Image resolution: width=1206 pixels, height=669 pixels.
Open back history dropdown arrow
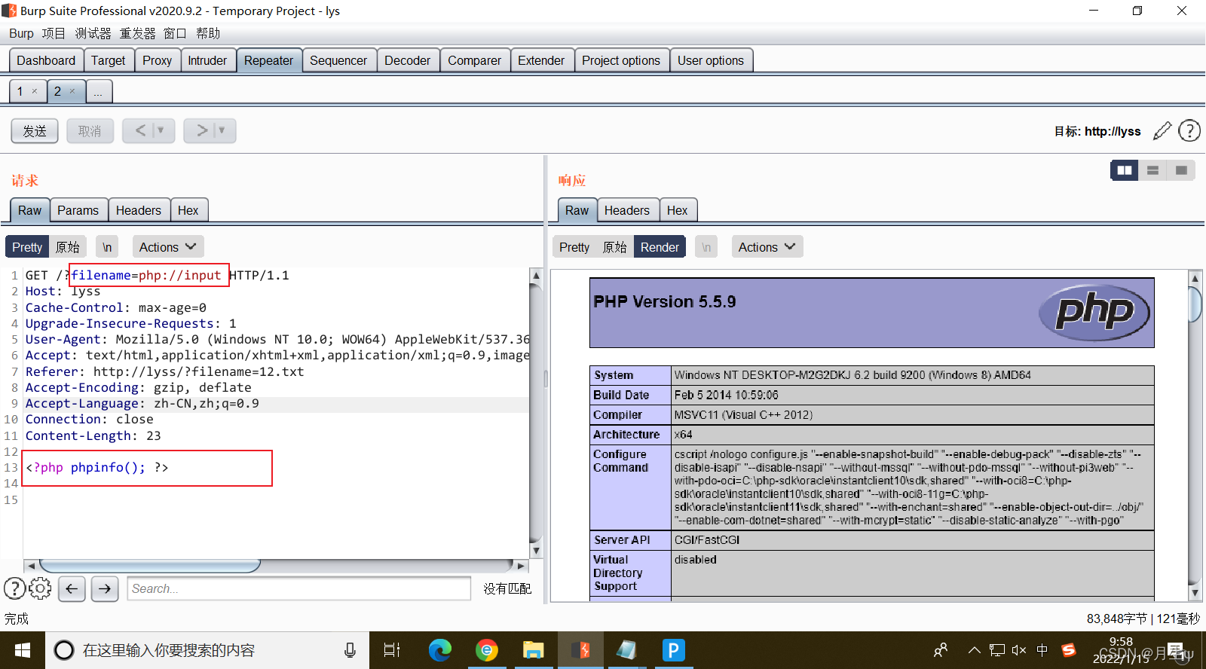161,130
